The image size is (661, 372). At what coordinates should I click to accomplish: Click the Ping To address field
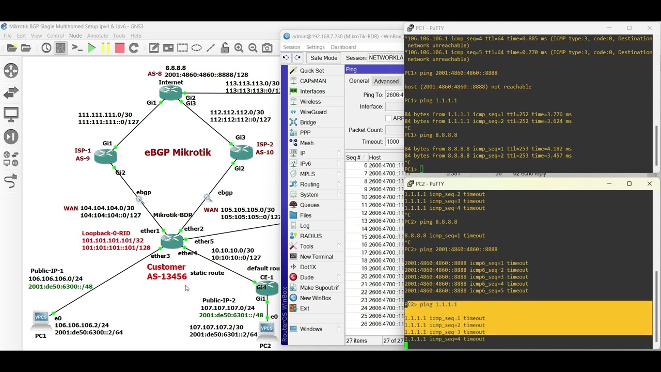[x=395, y=95]
